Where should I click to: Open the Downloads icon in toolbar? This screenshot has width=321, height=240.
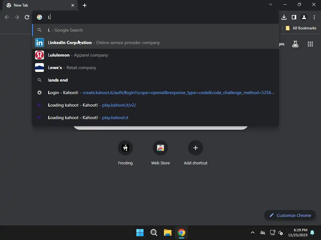click(x=284, y=17)
